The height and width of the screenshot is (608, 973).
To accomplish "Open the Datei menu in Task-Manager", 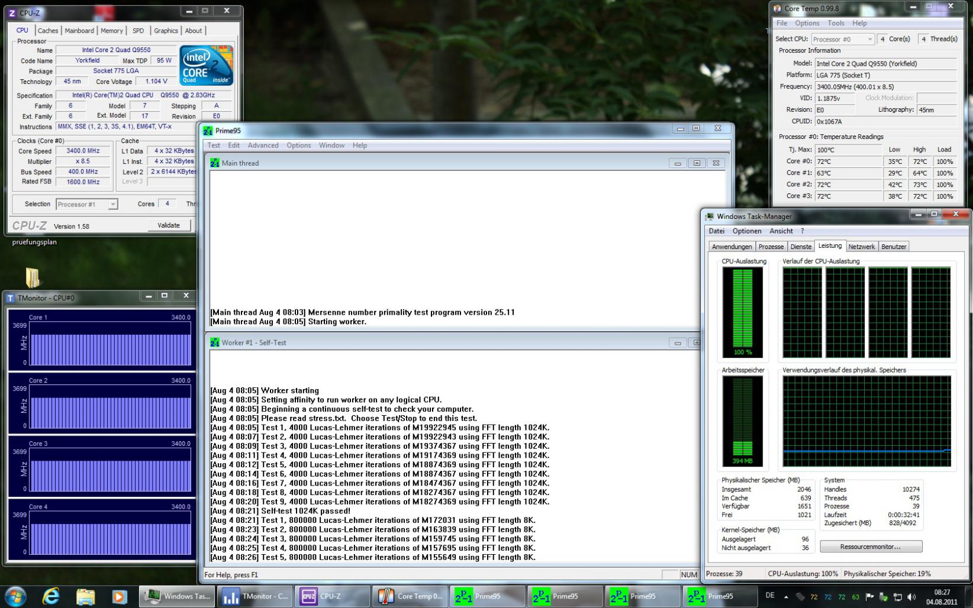I will tap(716, 231).
